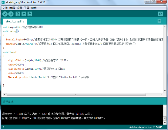This screenshot has width=168, height=130.
Task: Click the 'void loop()' line
Action: 10,52
